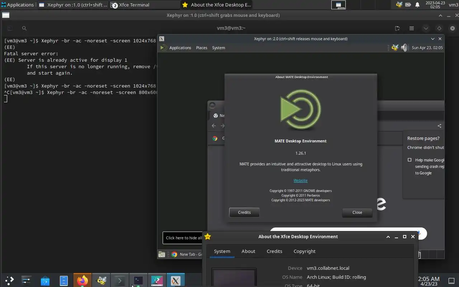459x287 pixels.
Task: Click Credits button in About MATE dialog
Action: coord(244,212)
